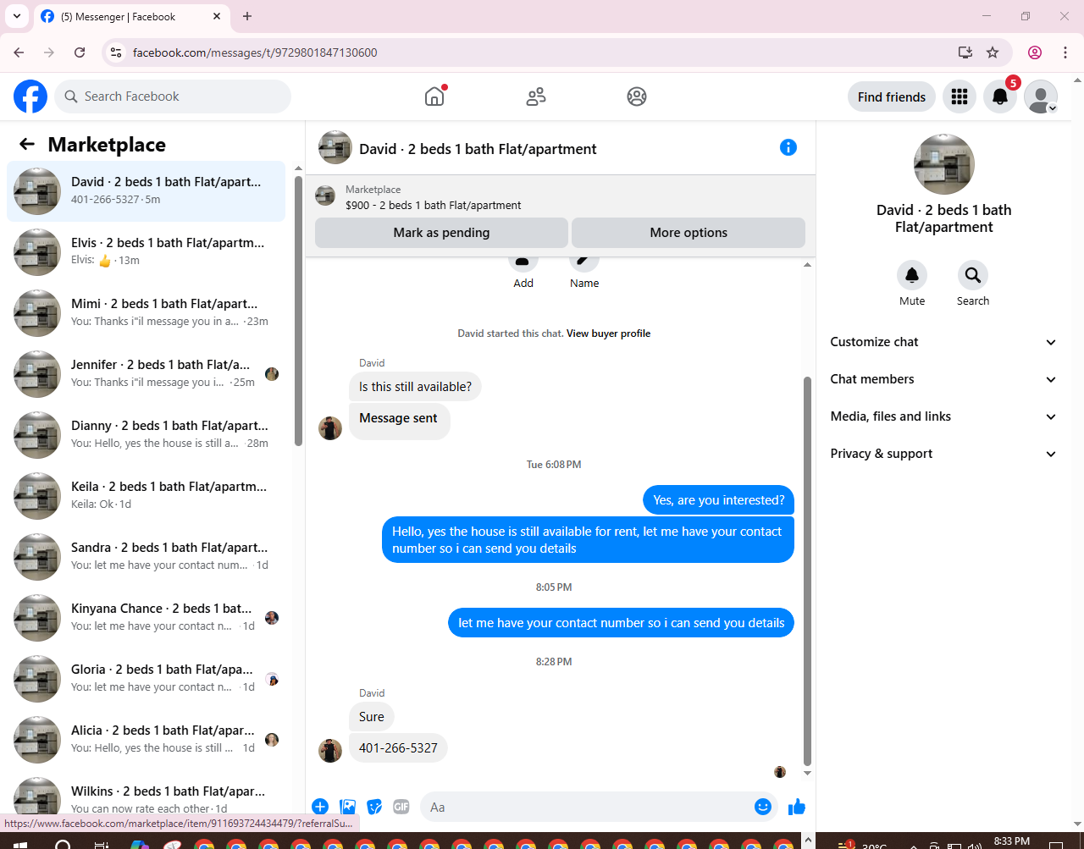Image resolution: width=1084 pixels, height=849 pixels.
Task: Click the Facebook logo
Action: [x=30, y=96]
